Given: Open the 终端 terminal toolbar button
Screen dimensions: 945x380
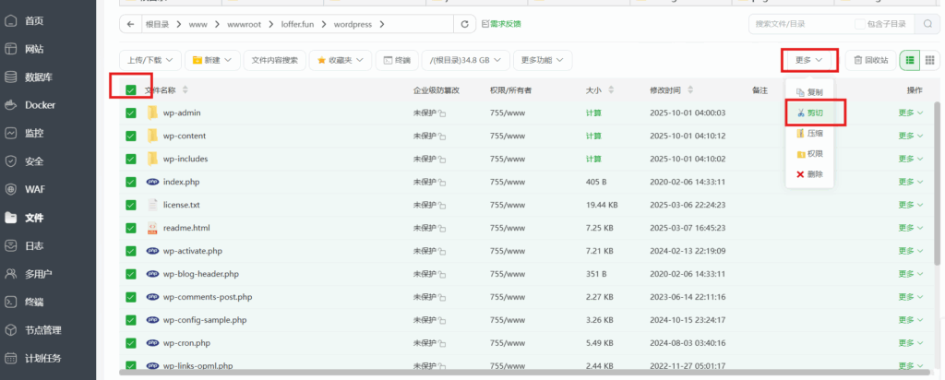Looking at the screenshot, I should pyautogui.click(x=397, y=60).
